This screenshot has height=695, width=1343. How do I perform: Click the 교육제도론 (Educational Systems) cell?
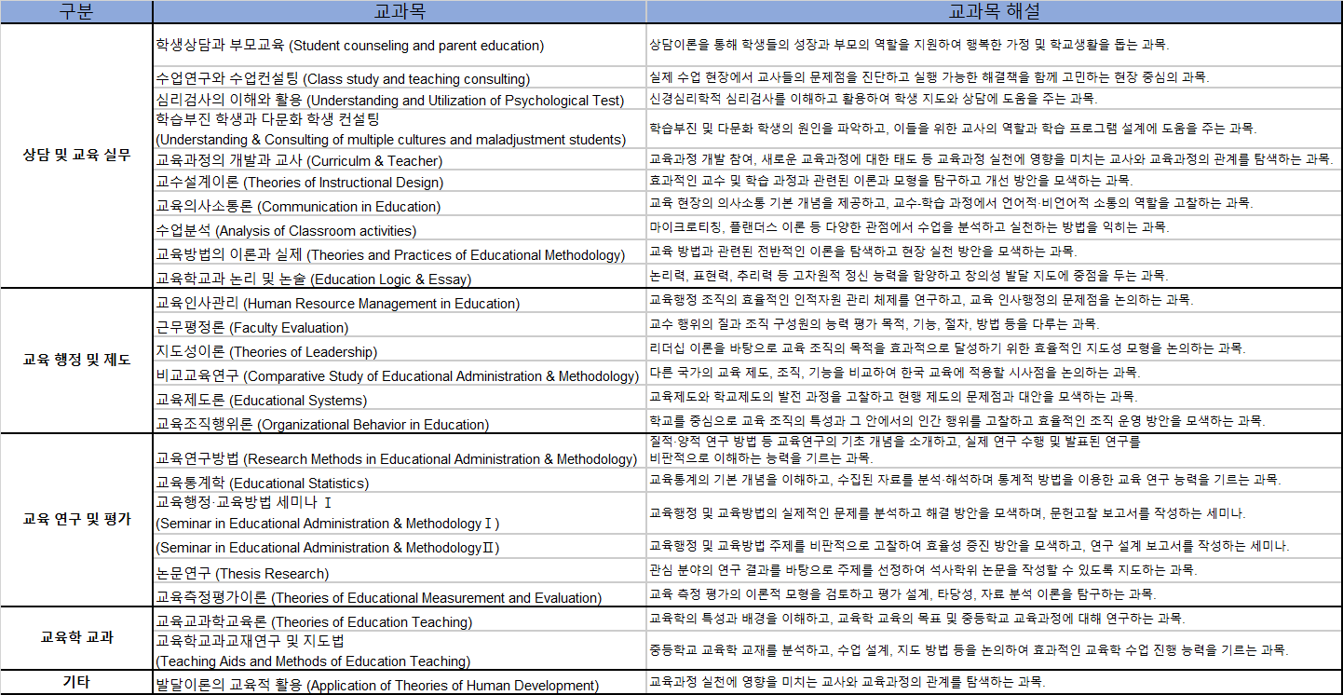tap(261, 400)
